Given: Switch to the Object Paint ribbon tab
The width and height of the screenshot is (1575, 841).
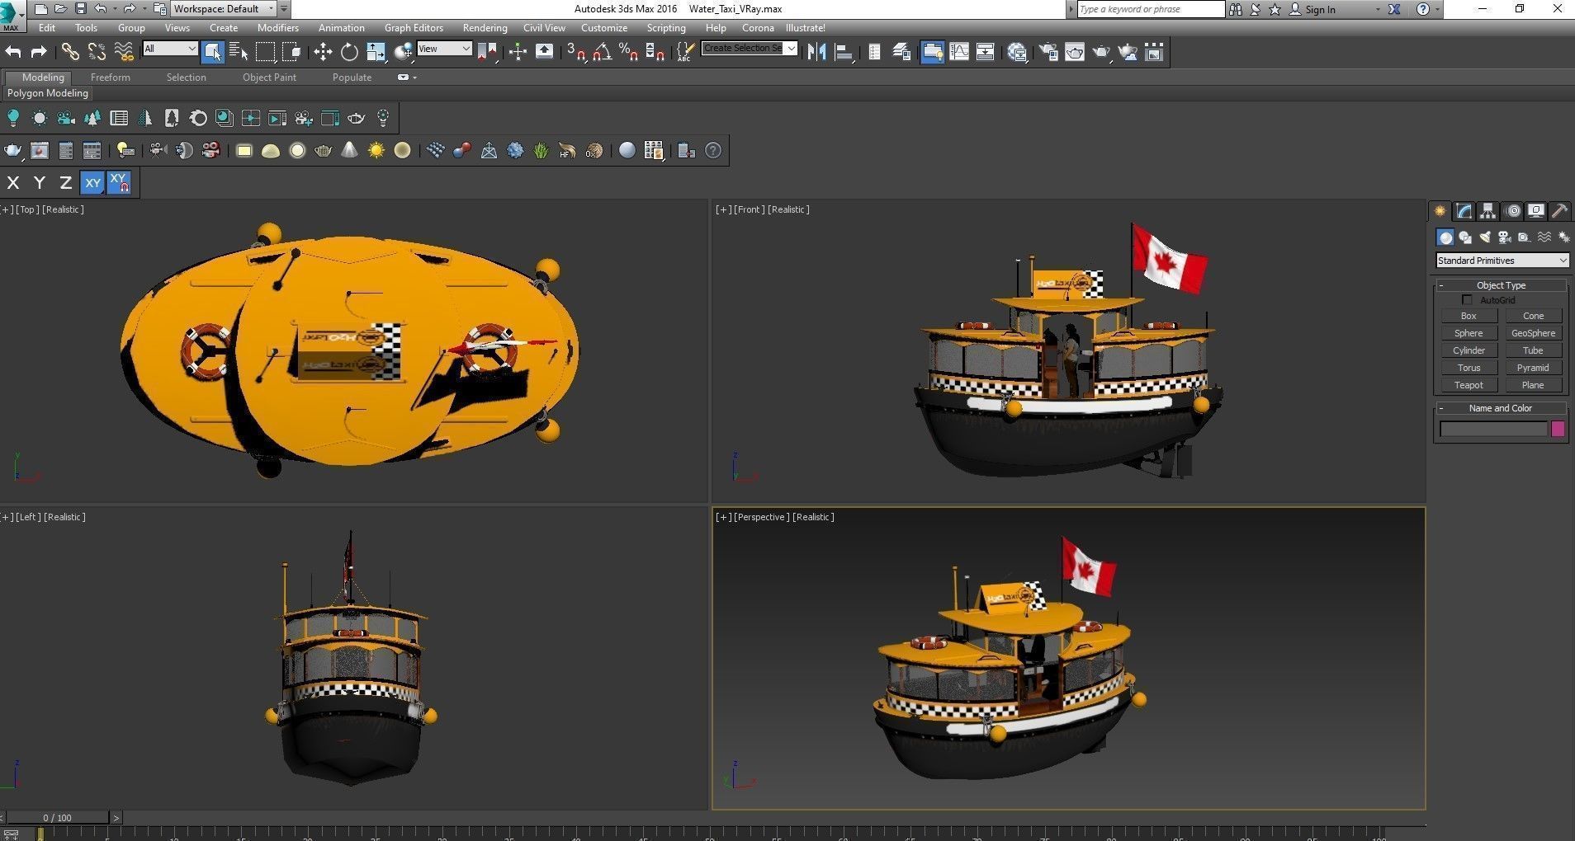Looking at the screenshot, I should coord(269,78).
